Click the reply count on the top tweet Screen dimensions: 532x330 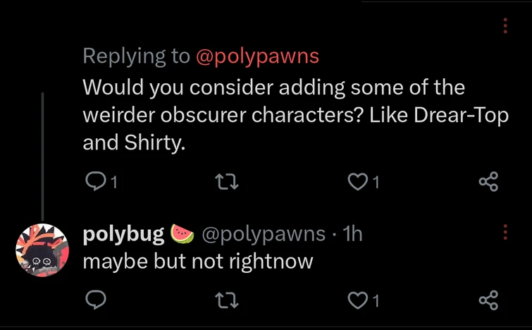[114, 183]
